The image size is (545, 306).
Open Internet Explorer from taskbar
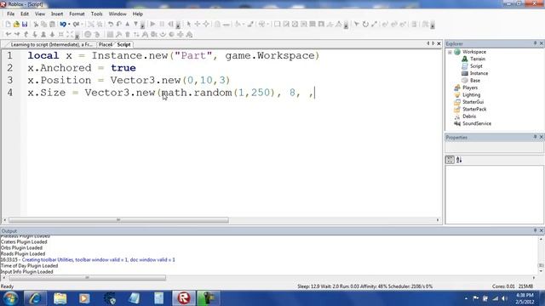[35, 298]
